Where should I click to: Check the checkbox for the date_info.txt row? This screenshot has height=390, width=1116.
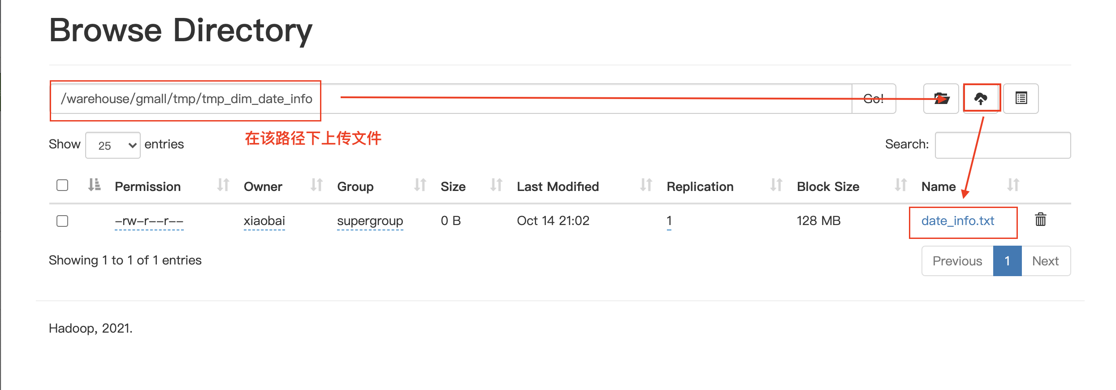coord(62,221)
